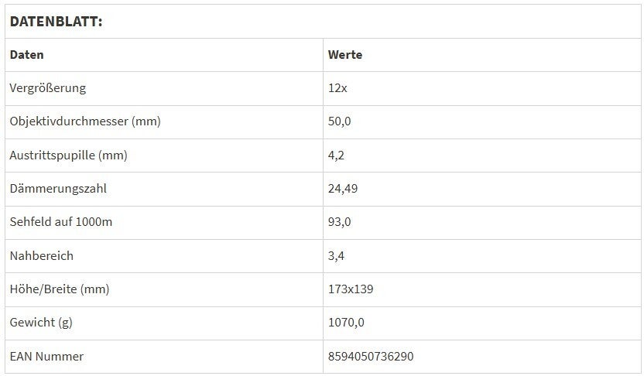Click the Höhe/Breite (mm) label
Screen dimensions: 644x376
[x=60, y=289]
